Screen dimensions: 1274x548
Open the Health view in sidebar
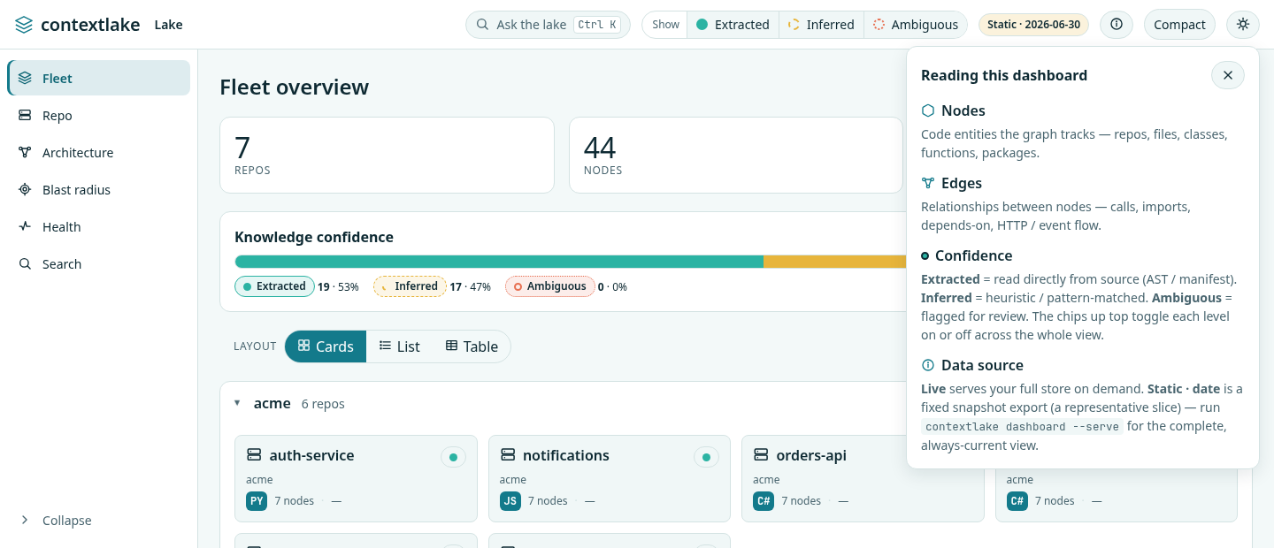pyautogui.click(x=99, y=226)
